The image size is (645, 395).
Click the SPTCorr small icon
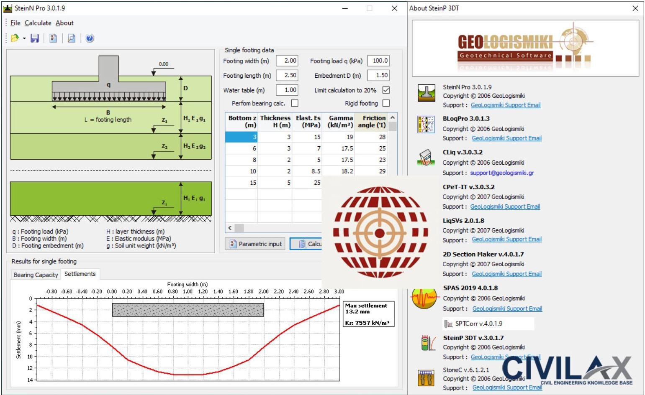click(449, 324)
